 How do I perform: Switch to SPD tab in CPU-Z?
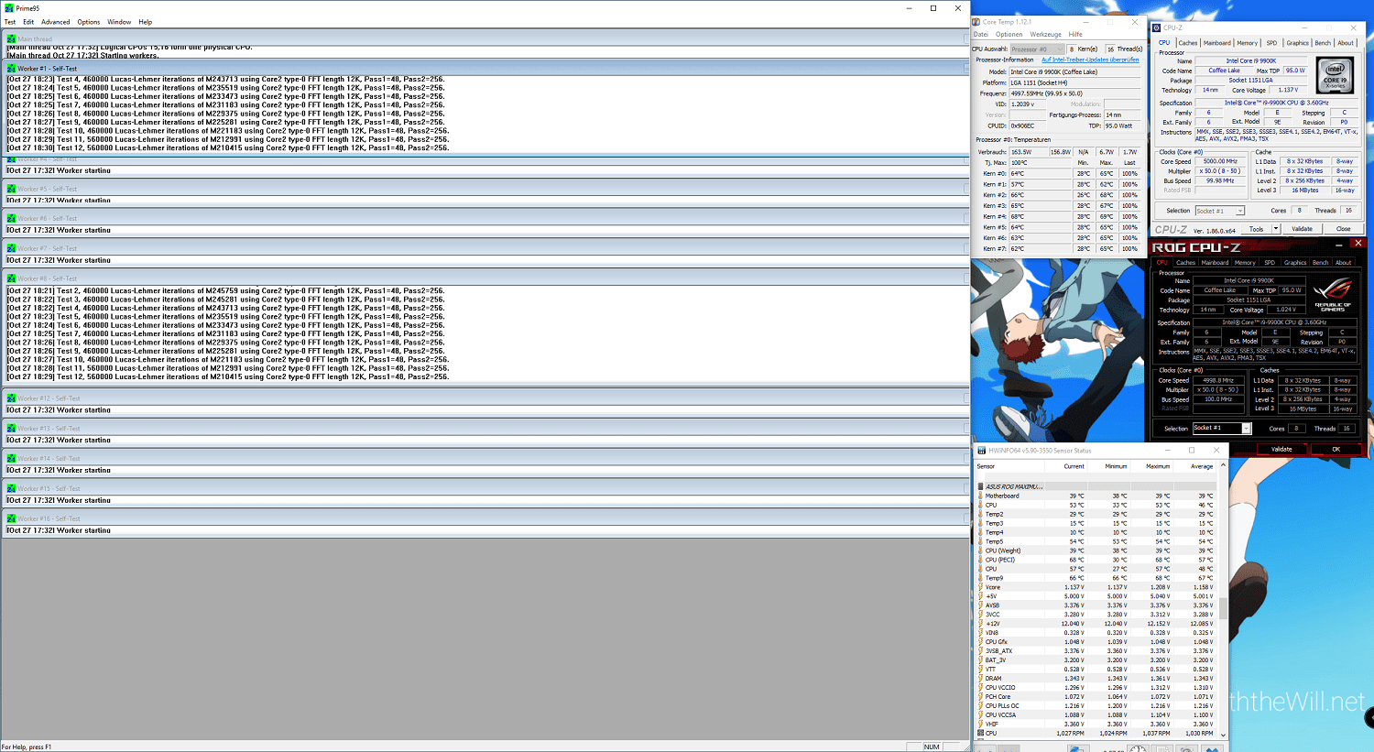[x=1271, y=43]
